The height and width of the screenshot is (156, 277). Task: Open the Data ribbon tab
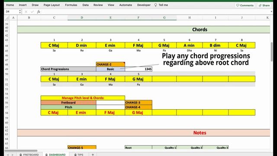click(86, 5)
